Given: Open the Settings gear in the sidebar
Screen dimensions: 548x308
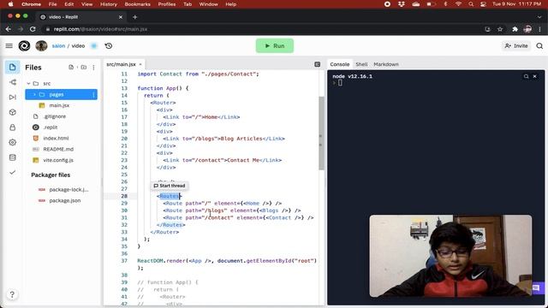Looking at the screenshot, I should point(13,142).
